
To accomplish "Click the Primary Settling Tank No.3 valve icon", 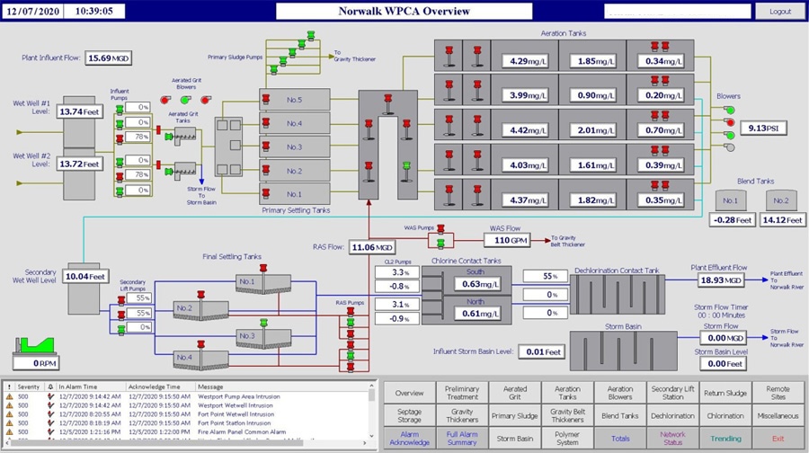I will tap(266, 147).
